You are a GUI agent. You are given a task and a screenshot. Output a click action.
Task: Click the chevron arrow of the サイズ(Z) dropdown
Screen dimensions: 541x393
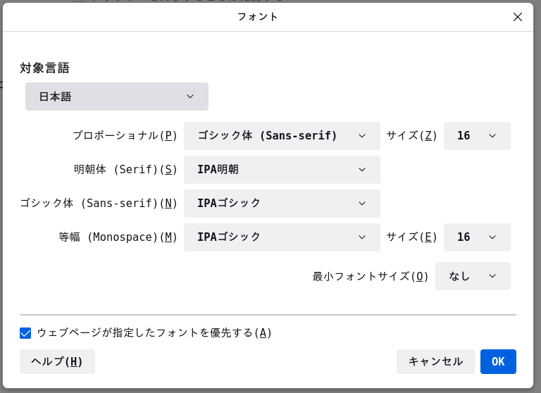(x=492, y=136)
